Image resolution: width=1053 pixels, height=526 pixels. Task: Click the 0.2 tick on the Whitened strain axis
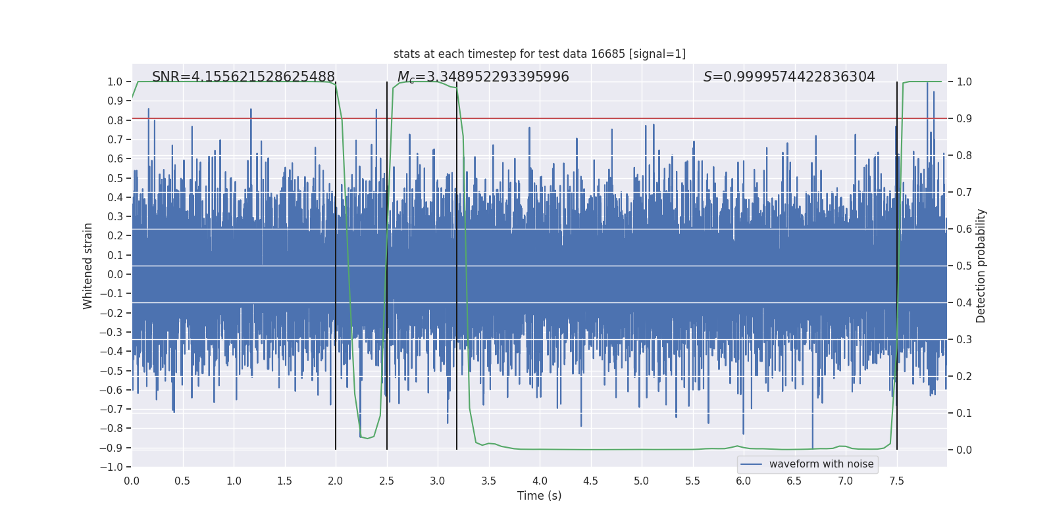pos(115,235)
